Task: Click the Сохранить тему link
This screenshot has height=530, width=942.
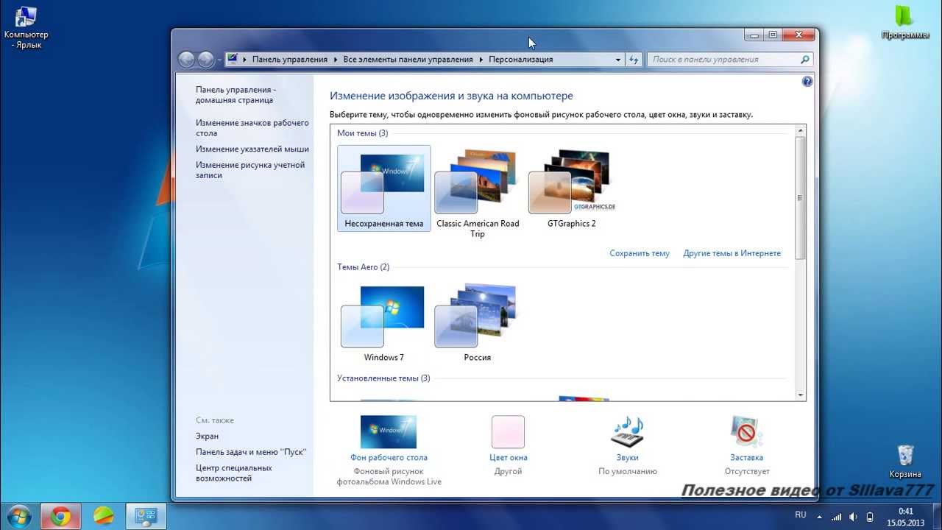Action: point(640,253)
